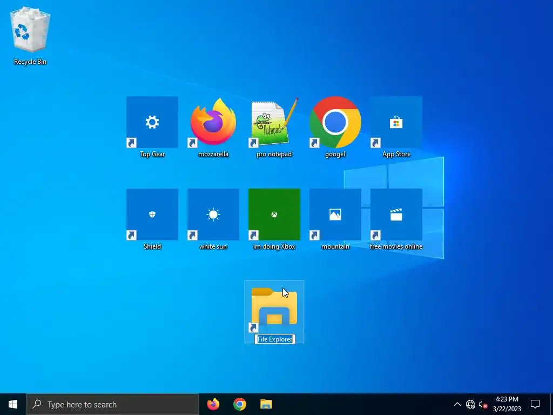Click the 'mountain' label text
553x415 pixels.
click(x=335, y=246)
